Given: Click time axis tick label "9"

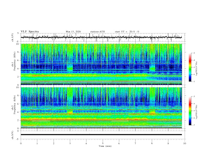Looking at the screenshot, I should [168, 143].
